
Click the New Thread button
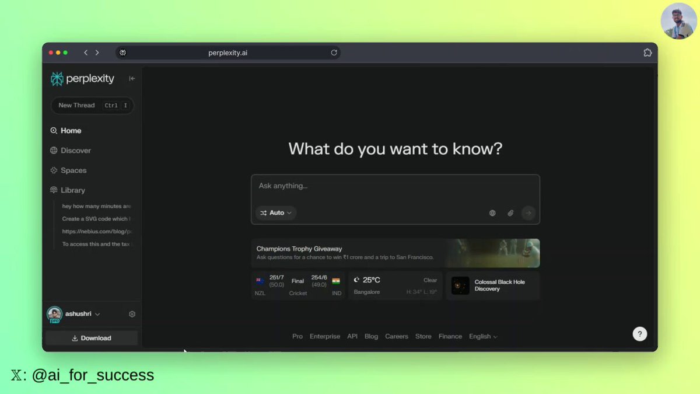76,106
